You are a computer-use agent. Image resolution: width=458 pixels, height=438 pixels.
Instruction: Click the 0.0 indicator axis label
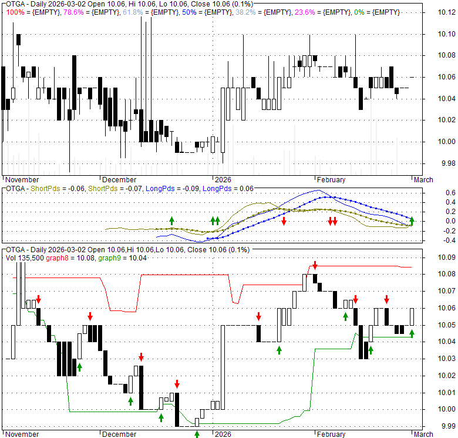click(450, 221)
